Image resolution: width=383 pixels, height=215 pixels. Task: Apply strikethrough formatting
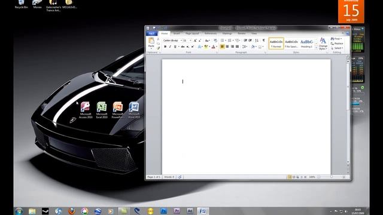coord(183,47)
